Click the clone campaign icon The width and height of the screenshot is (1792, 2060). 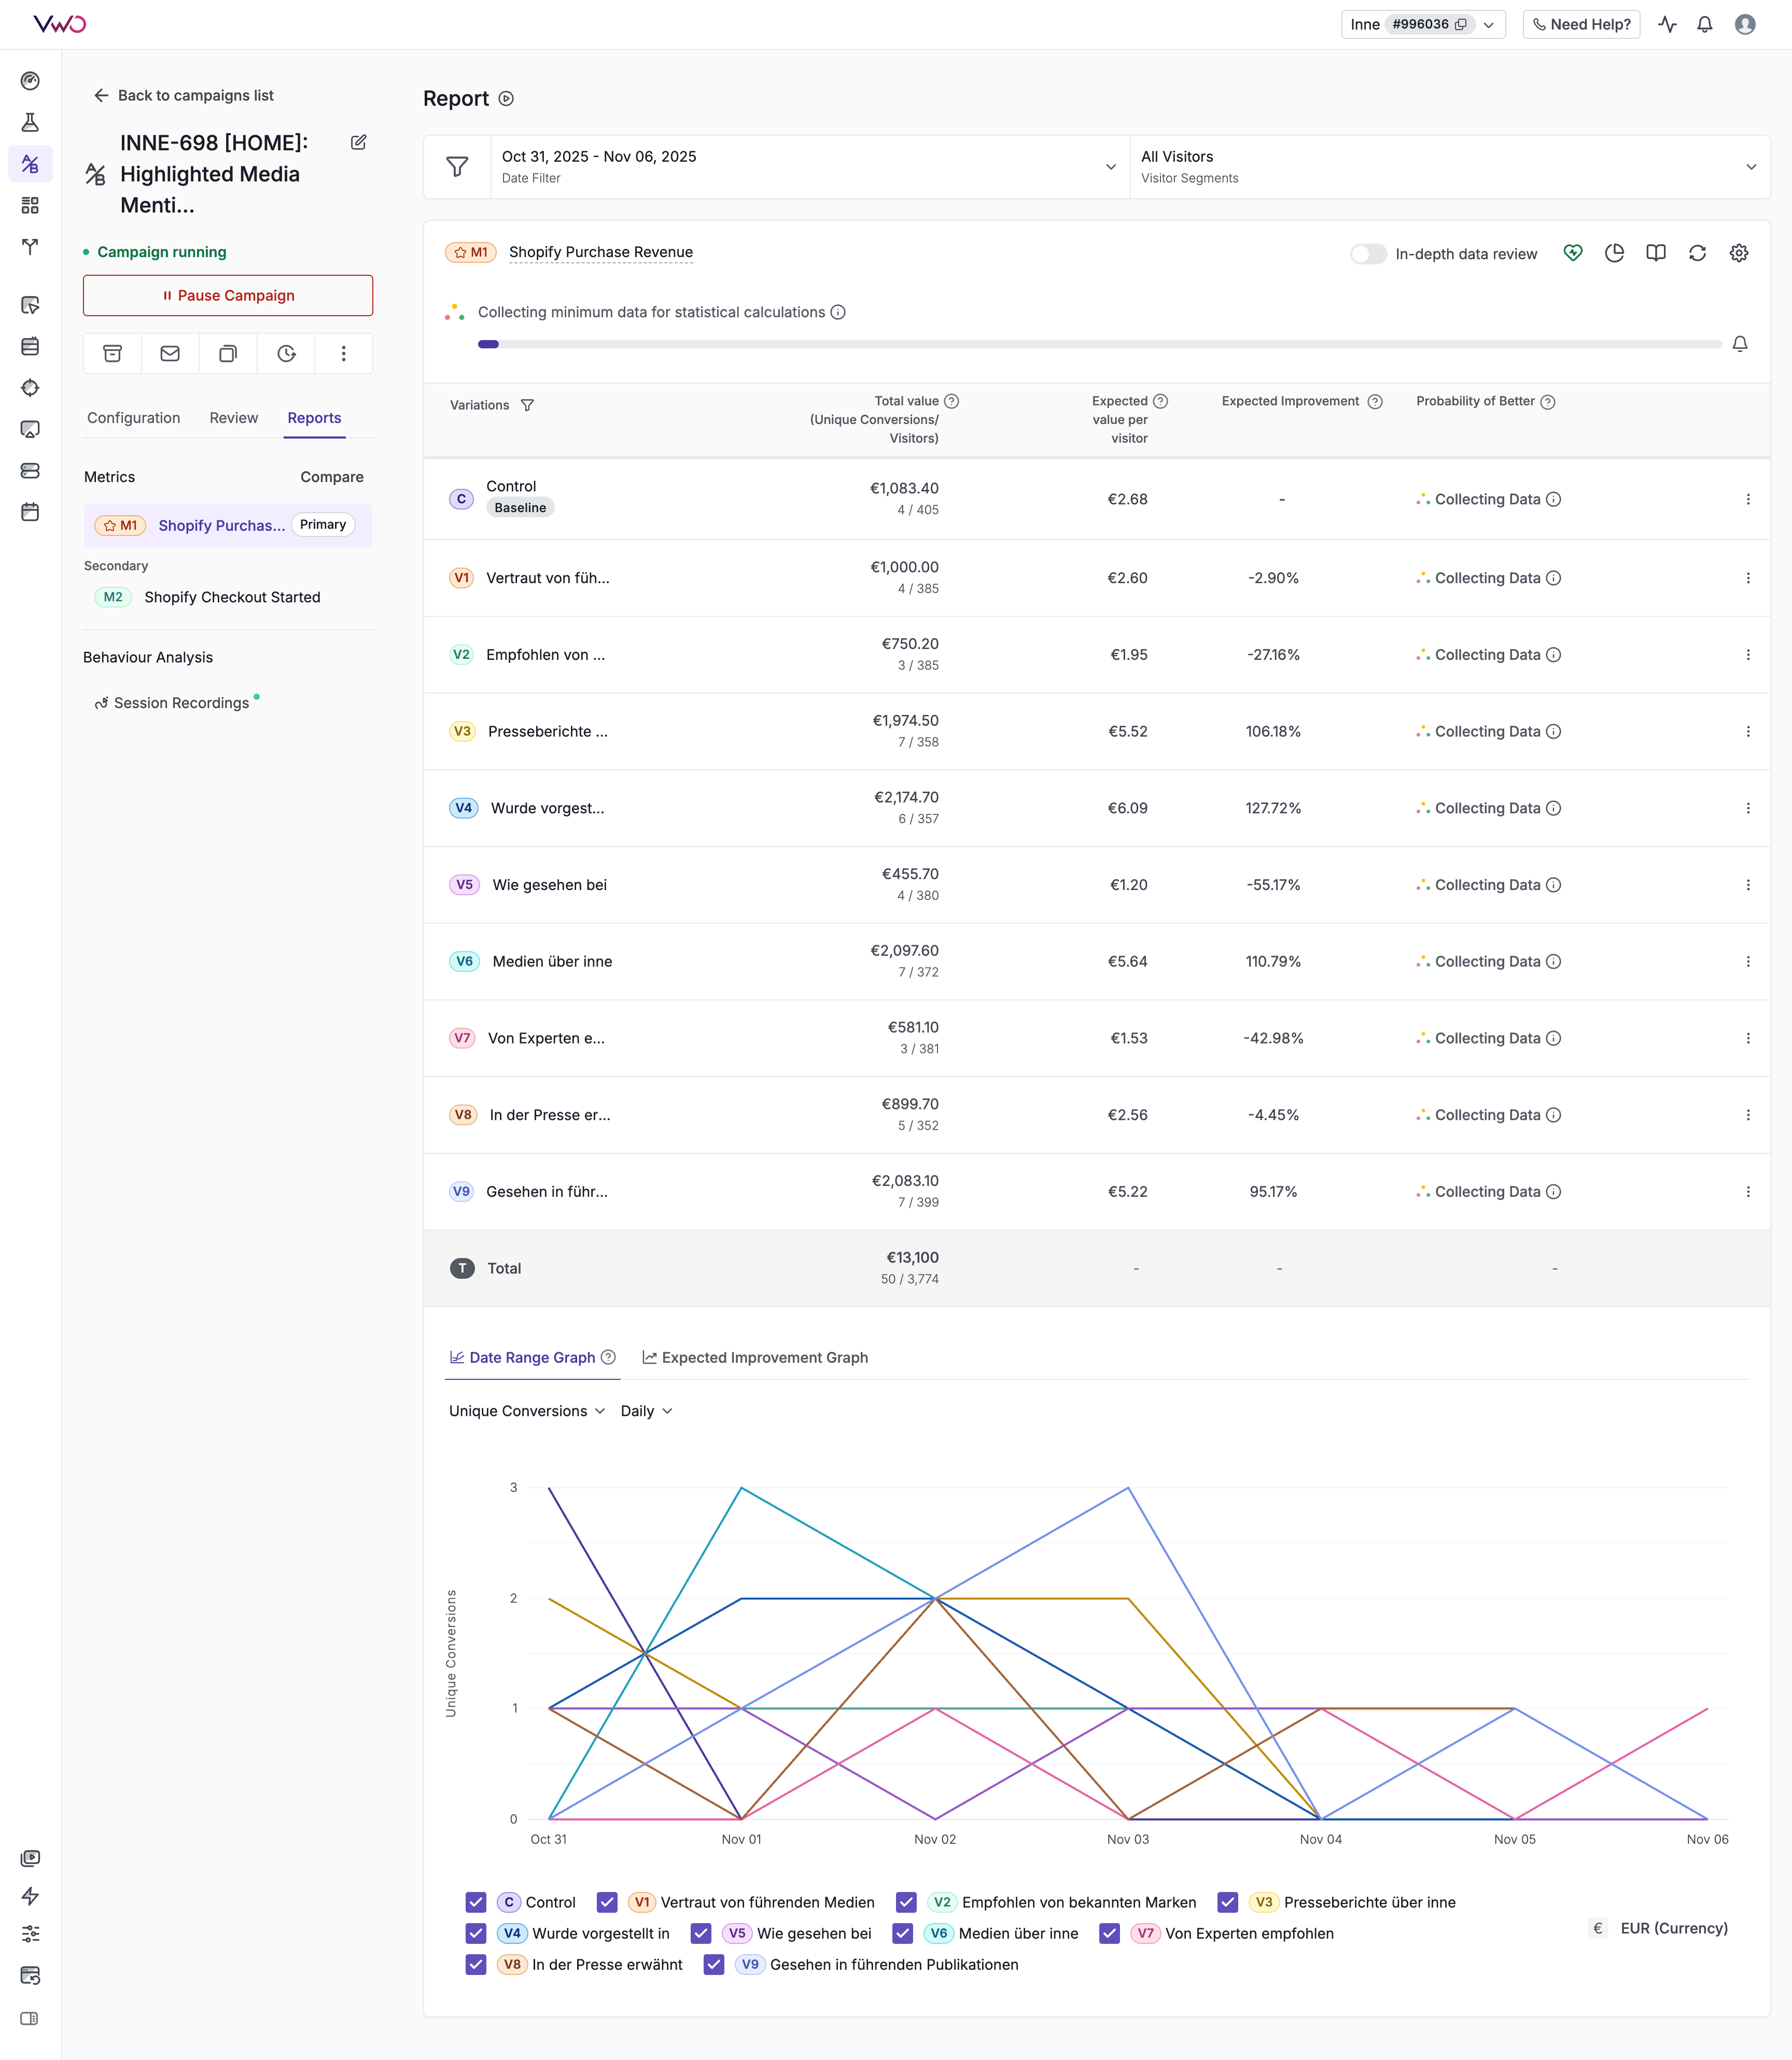[x=228, y=354]
